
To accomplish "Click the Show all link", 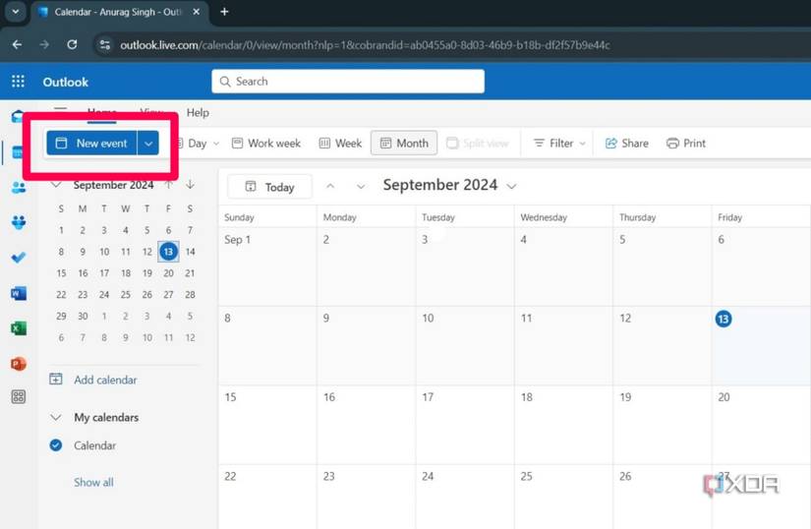I will click(x=93, y=483).
